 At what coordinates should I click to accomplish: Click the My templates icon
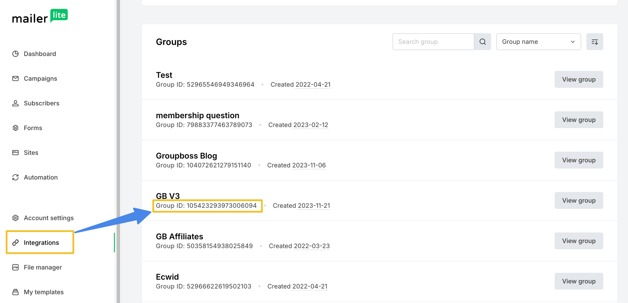pyautogui.click(x=15, y=292)
